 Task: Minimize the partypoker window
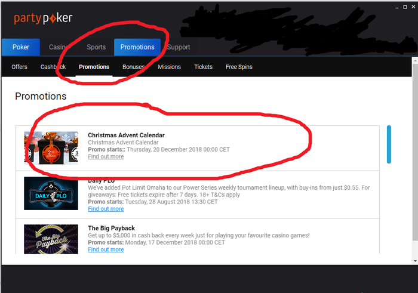tap(397, 7)
